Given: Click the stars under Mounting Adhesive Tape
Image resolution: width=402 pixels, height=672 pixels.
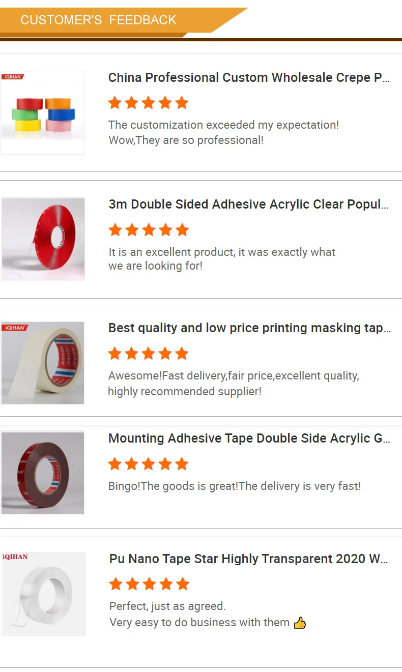Looking at the screenshot, I should (x=148, y=464).
